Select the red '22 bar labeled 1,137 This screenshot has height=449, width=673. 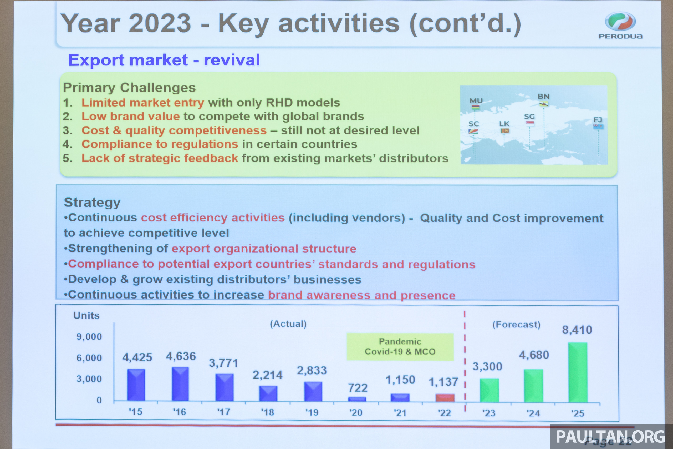click(x=445, y=398)
